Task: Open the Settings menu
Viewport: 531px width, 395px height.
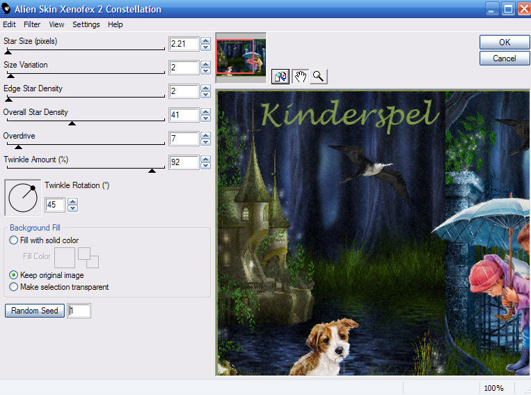Action: click(86, 24)
